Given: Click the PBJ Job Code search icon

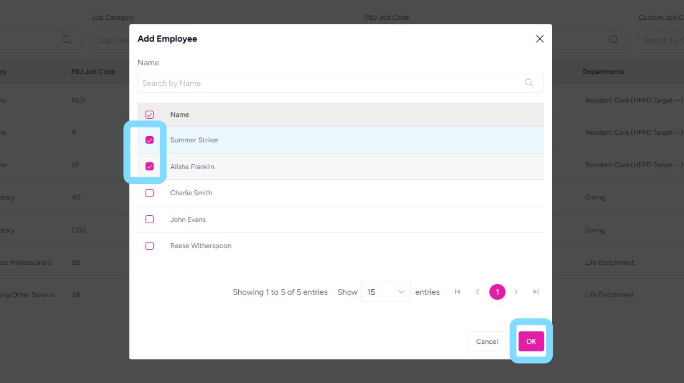Looking at the screenshot, I should 614,40.
